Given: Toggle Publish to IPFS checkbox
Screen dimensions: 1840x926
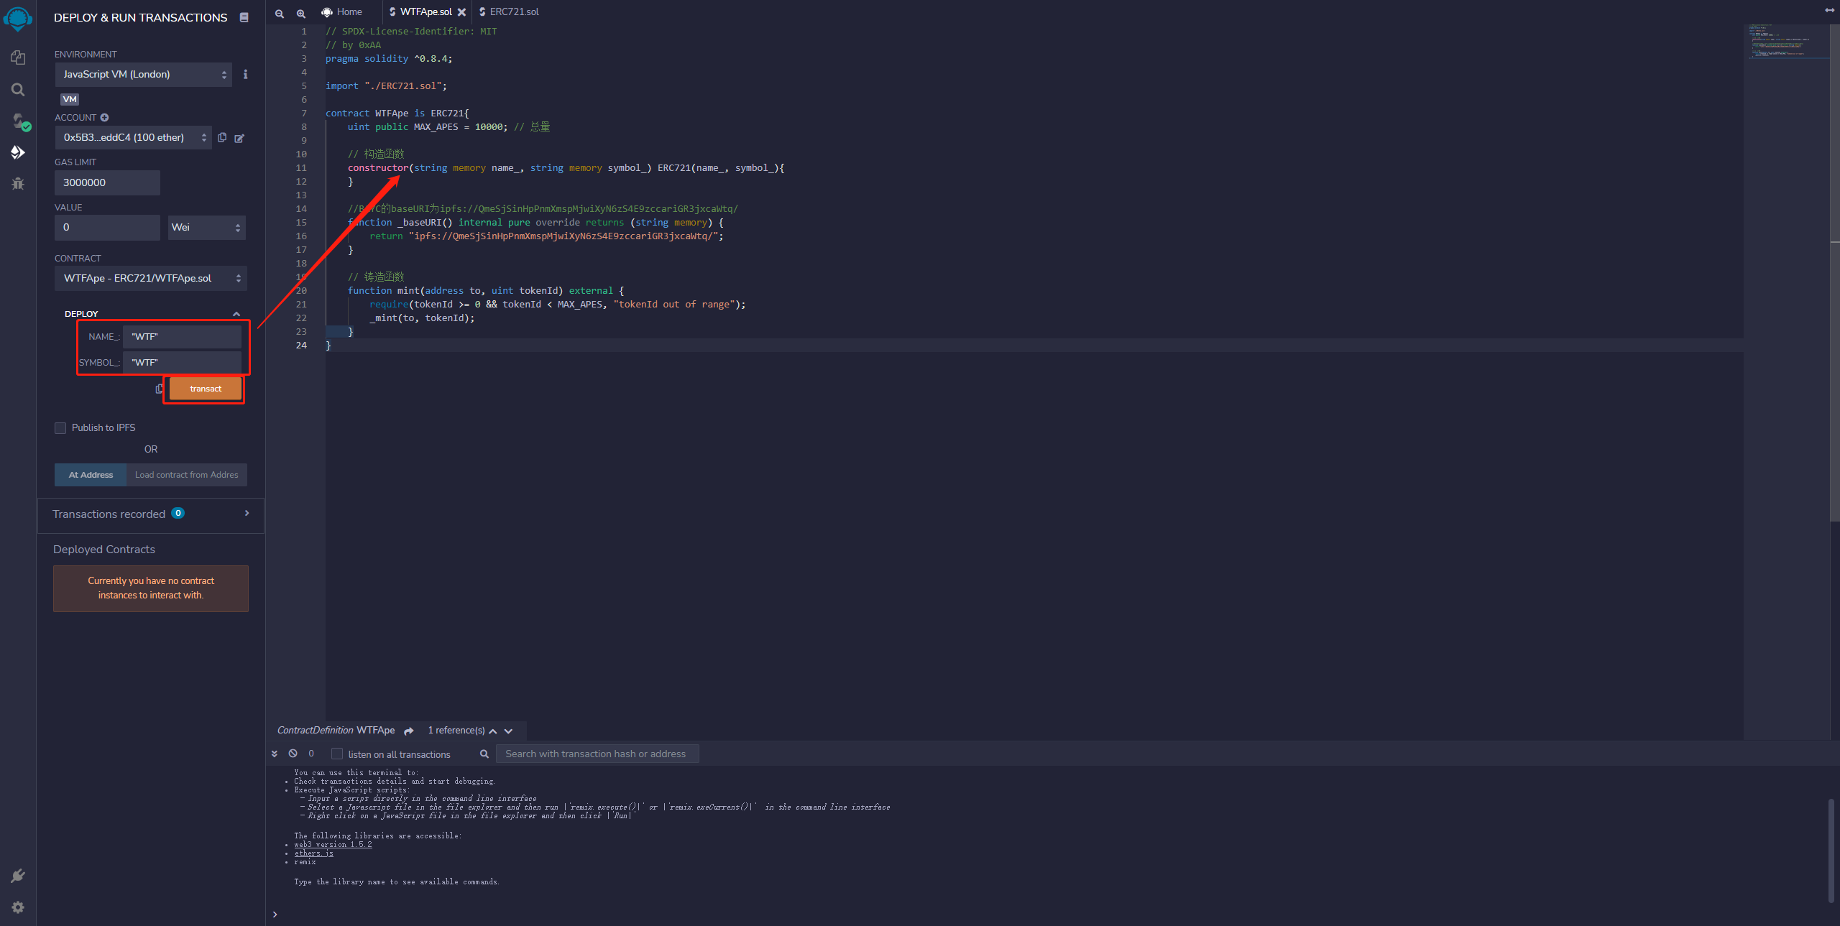Looking at the screenshot, I should [60, 427].
